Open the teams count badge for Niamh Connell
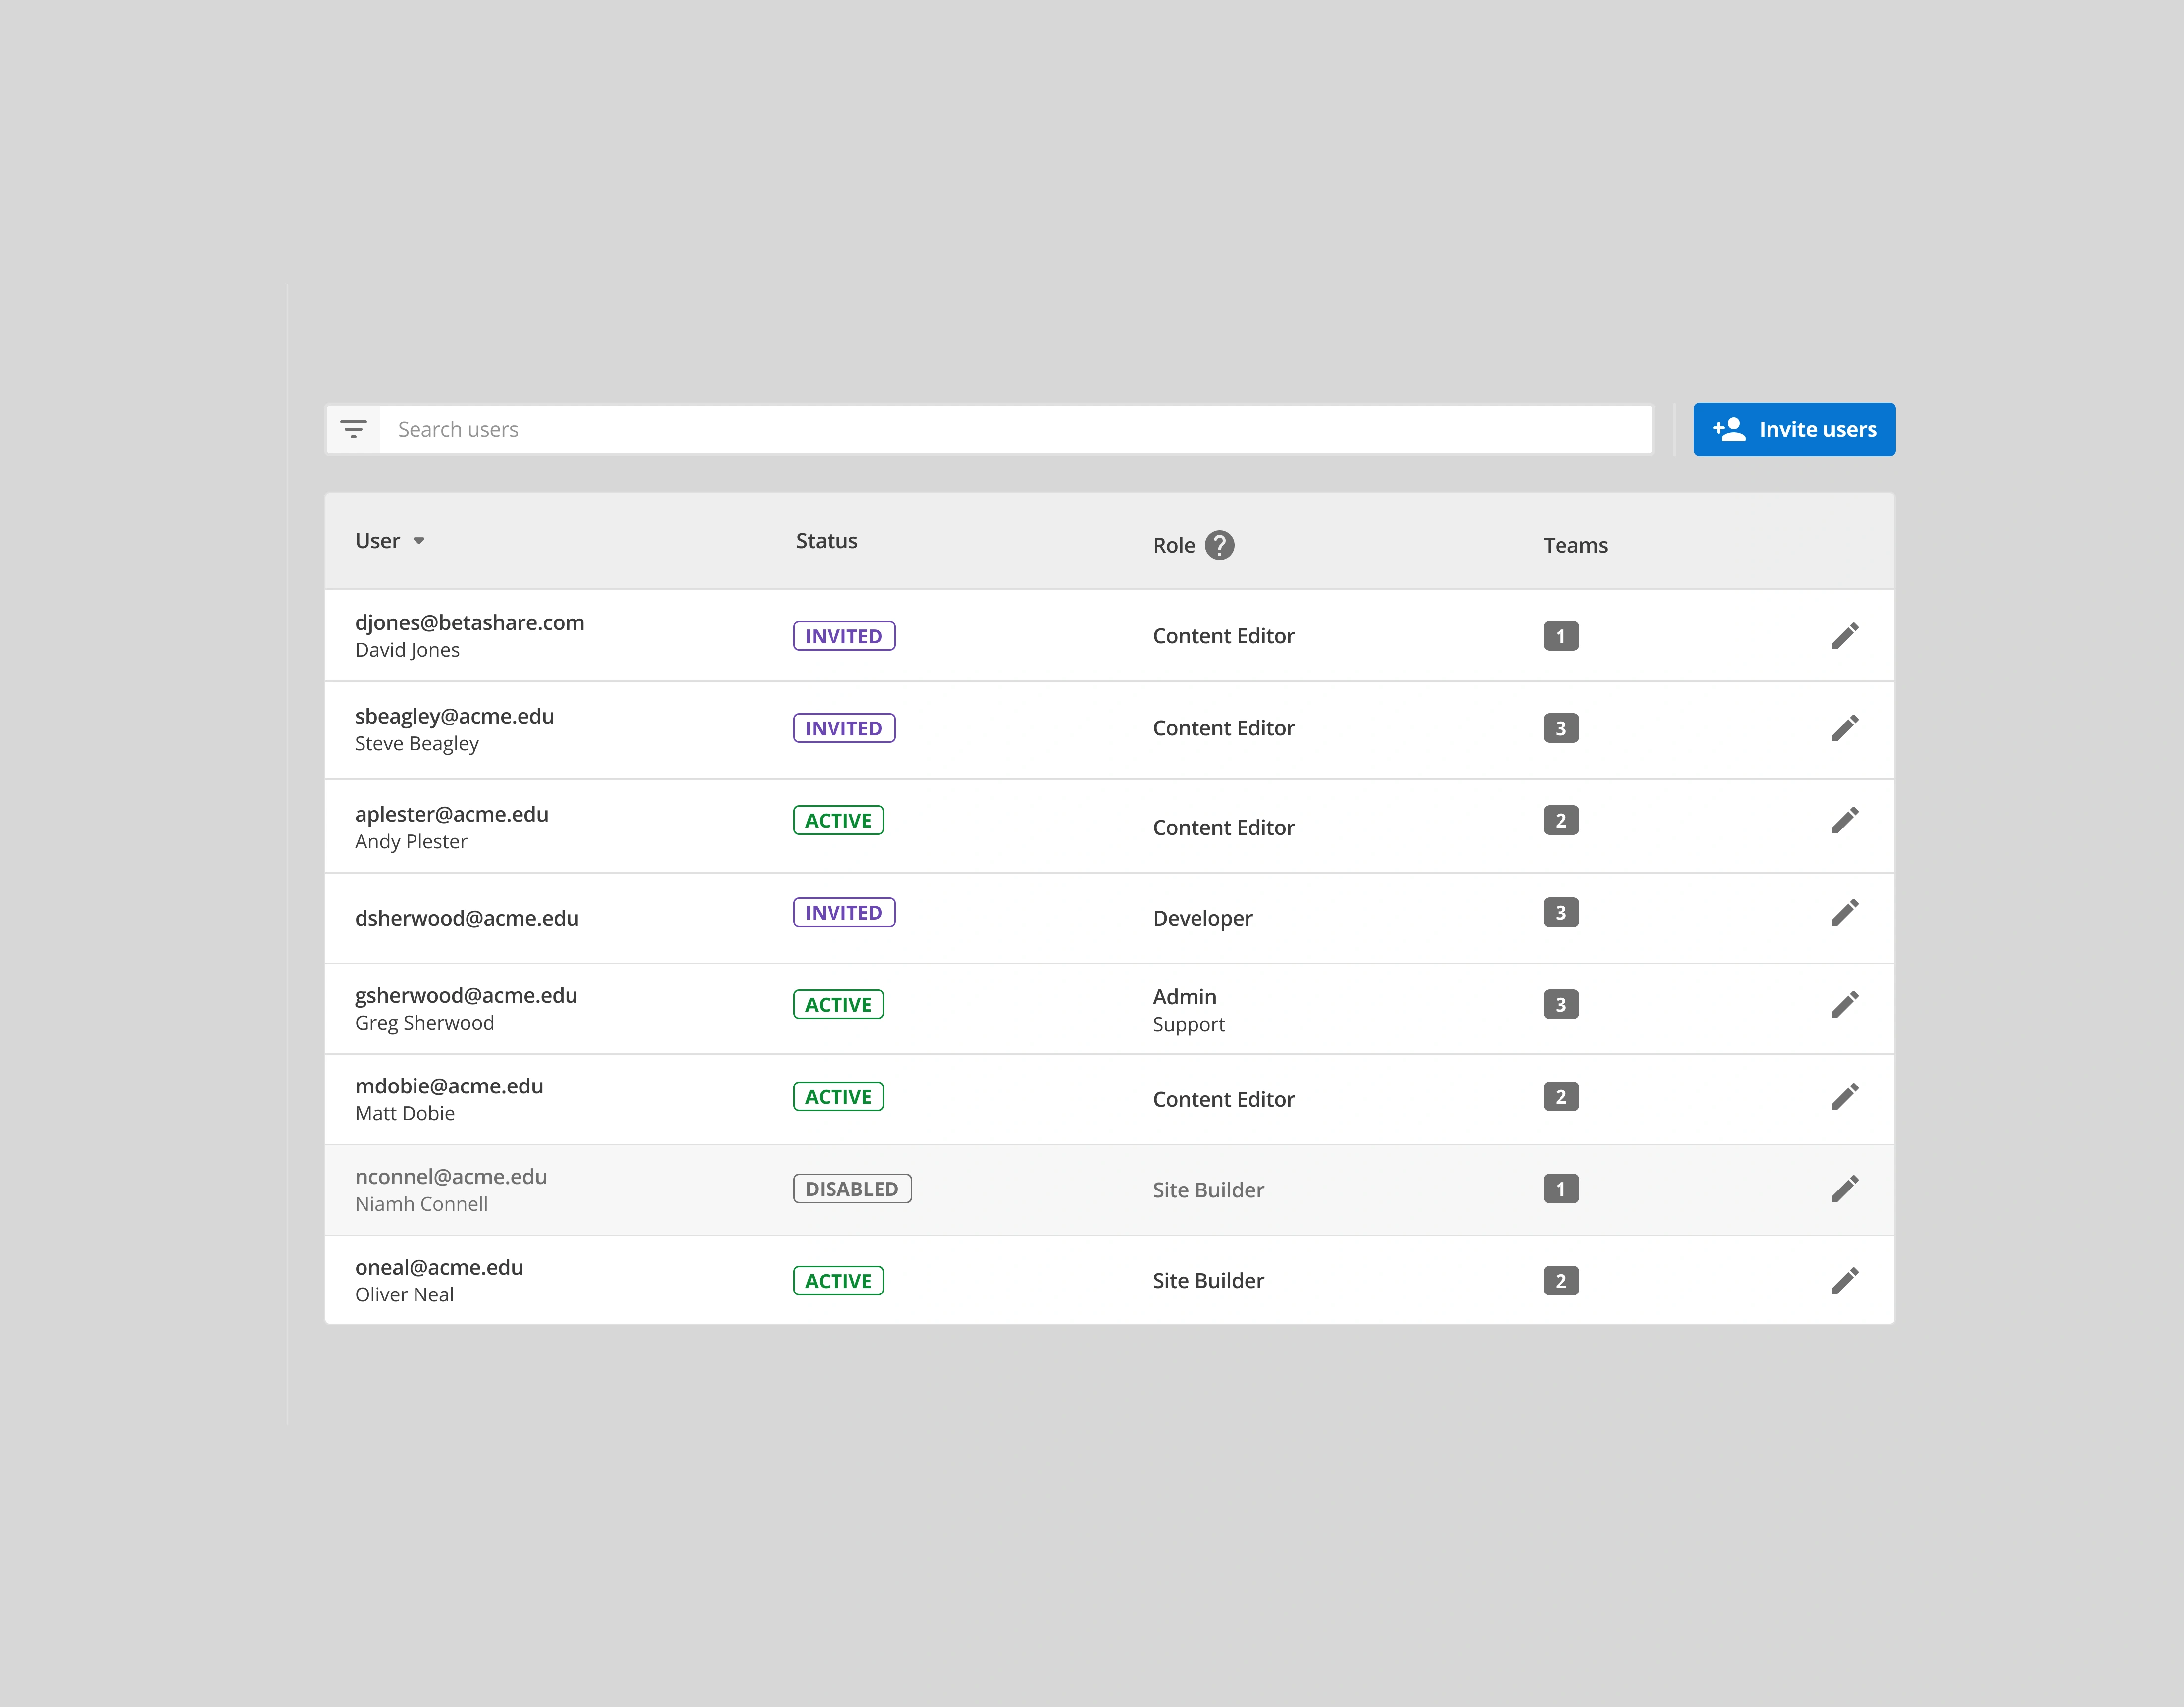The height and width of the screenshot is (1707, 2184). point(1561,1189)
